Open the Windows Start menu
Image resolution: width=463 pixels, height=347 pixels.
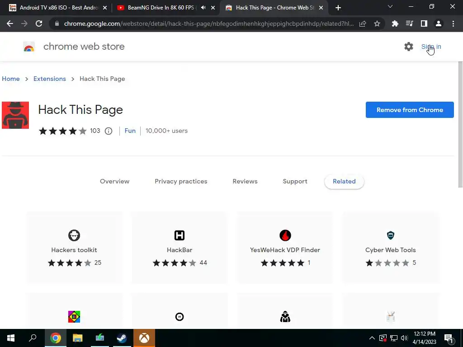click(x=11, y=338)
